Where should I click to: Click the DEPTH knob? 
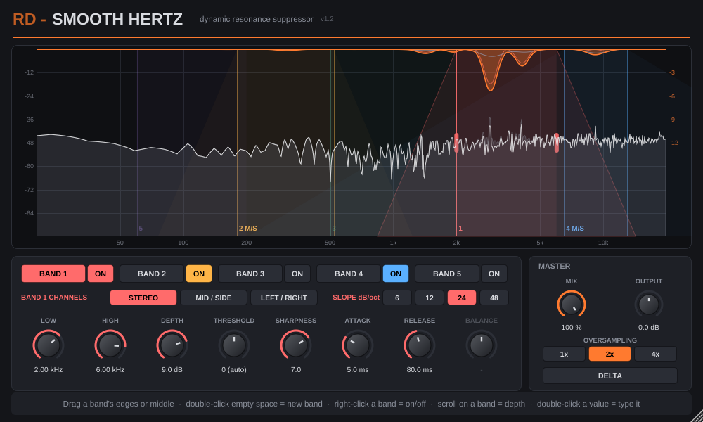(x=172, y=345)
